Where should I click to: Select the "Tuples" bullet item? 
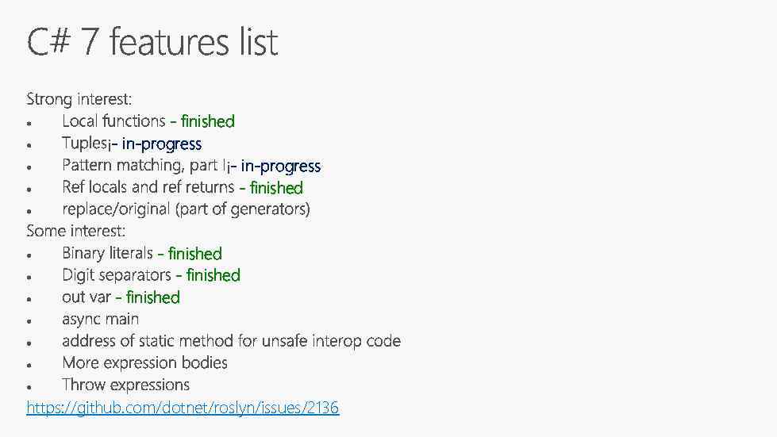point(83,144)
